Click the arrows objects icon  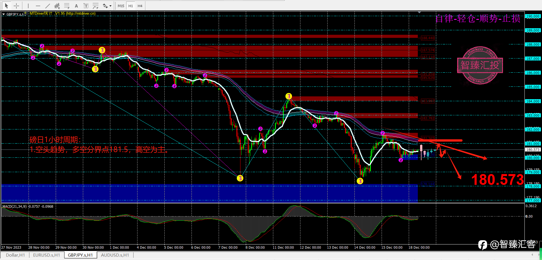point(105,6)
